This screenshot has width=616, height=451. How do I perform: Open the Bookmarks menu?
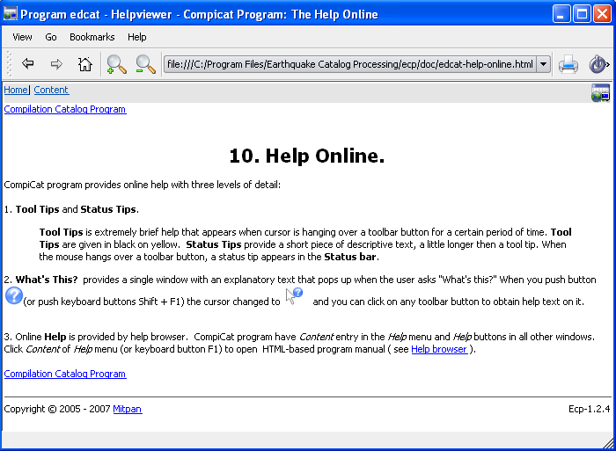92,37
